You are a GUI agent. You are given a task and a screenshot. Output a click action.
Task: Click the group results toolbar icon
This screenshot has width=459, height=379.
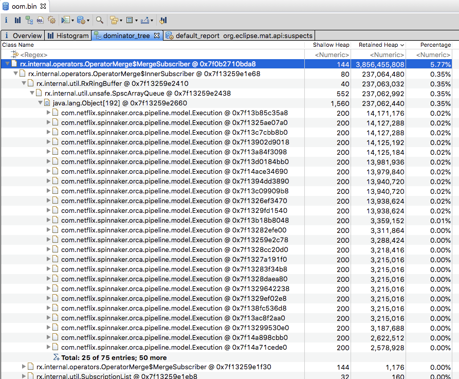click(114, 20)
